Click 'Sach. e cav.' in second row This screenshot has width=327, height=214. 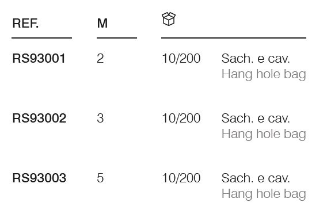[256, 118]
